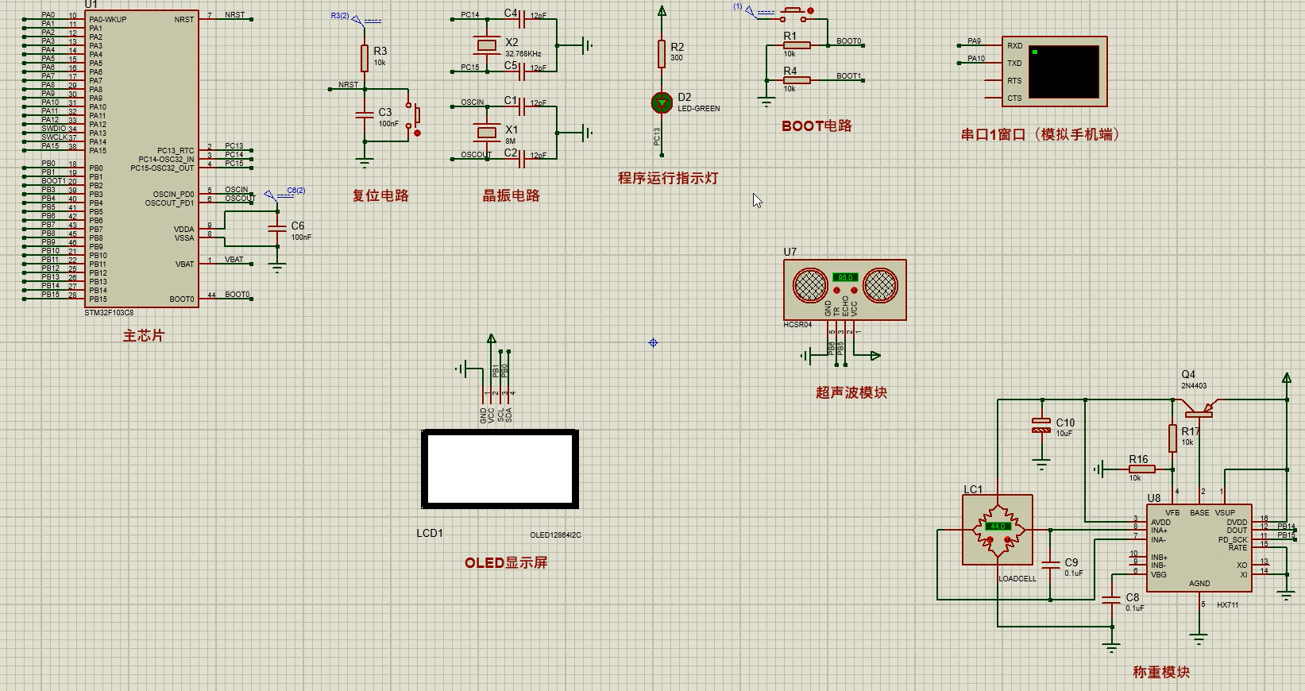Select the green LED D2
1305x691 pixels.
[x=662, y=102]
